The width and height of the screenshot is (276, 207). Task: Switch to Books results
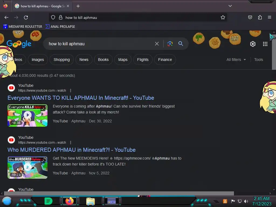tap(103, 60)
